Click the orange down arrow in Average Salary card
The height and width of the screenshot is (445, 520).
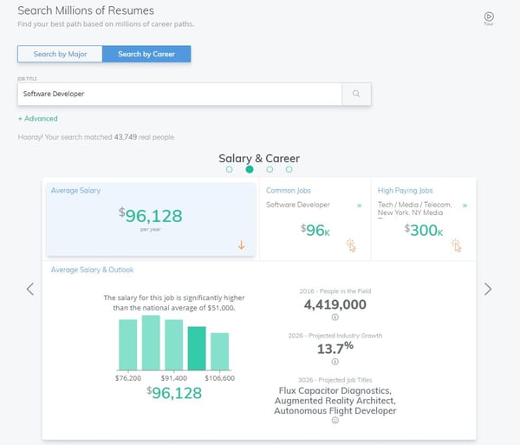(242, 245)
